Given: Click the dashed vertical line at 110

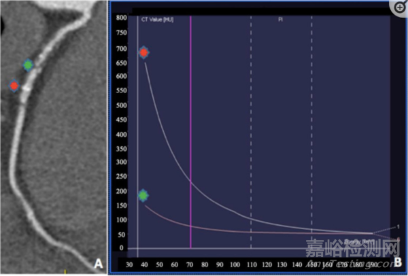Looking at the screenshot, I should click(251, 136).
